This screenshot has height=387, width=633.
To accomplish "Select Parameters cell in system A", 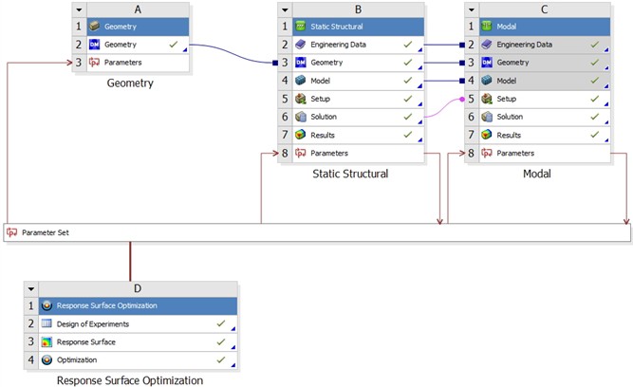I will (x=138, y=63).
